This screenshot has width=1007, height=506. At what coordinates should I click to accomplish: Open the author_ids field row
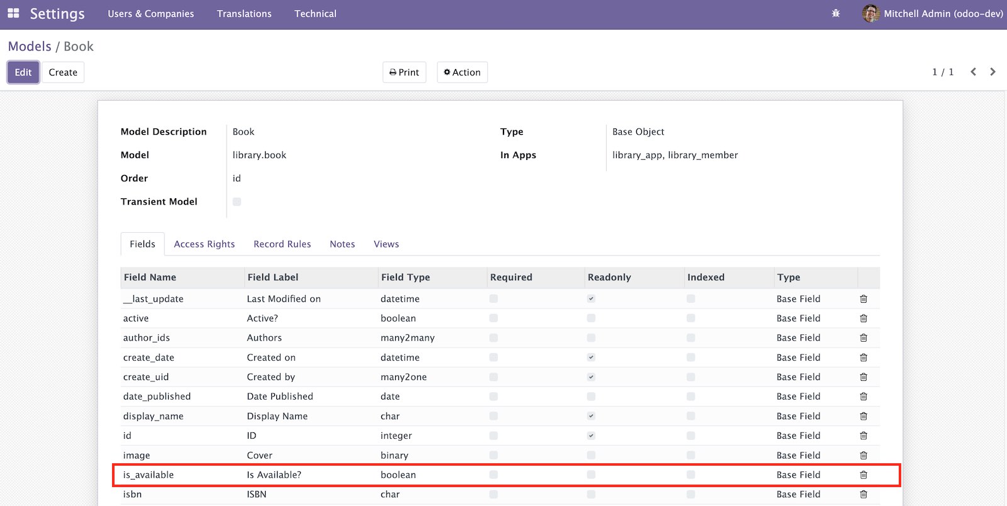[x=500, y=338]
